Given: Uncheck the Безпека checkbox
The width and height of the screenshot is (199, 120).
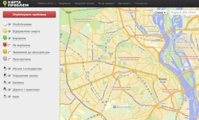Looking at the screenshot, I should (x=10, y=82).
